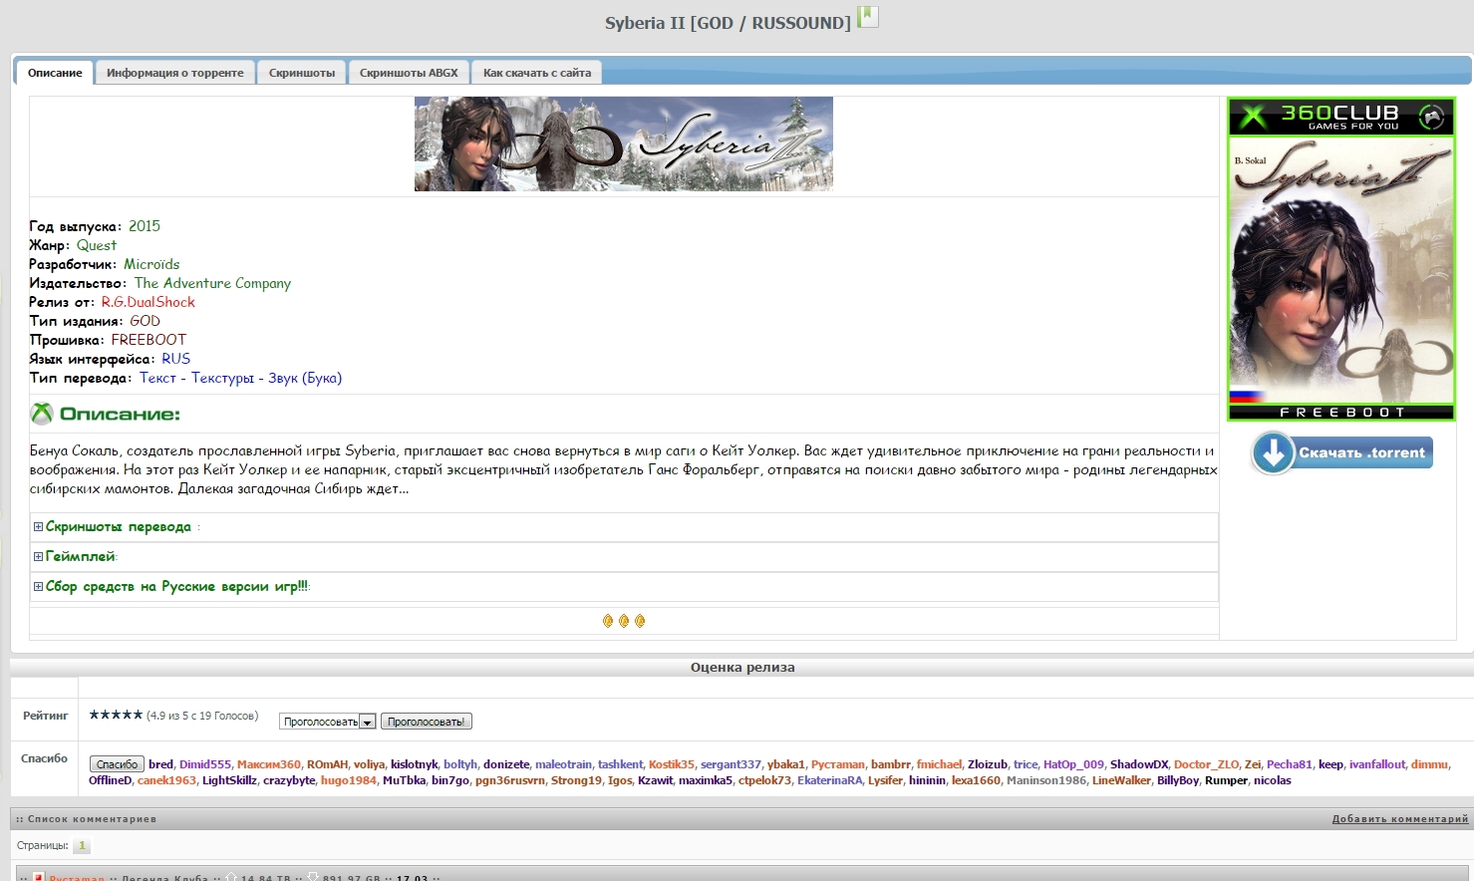The height and width of the screenshot is (881, 1474).
Task: Click the bookmark flag icon beside the title
Action: pyautogui.click(x=868, y=17)
